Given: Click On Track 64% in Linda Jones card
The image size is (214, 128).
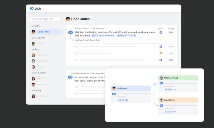Looking at the screenshot, I should 123,100.
